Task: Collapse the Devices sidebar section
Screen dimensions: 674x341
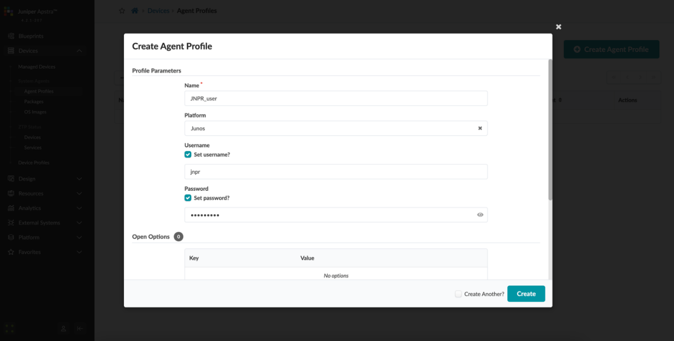Action: (79, 51)
